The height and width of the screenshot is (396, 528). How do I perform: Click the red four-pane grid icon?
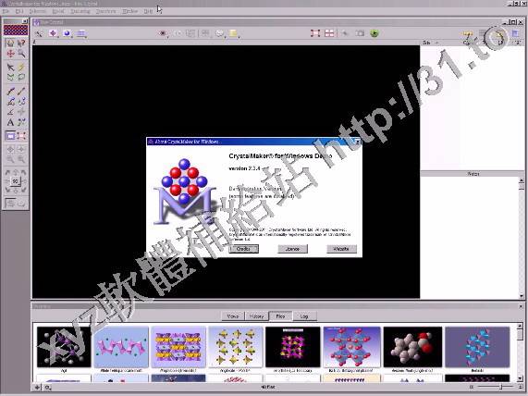pyautogui.click(x=329, y=33)
